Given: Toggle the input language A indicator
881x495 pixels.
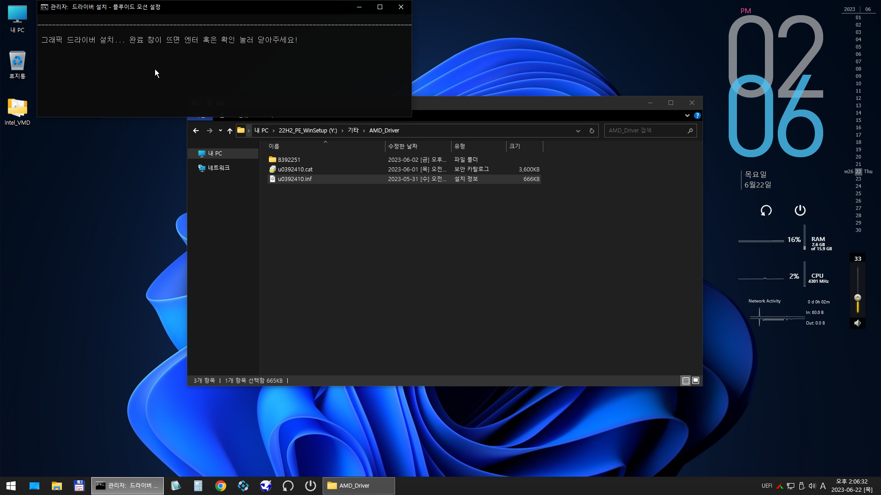Looking at the screenshot, I should pyautogui.click(x=823, y=486).
